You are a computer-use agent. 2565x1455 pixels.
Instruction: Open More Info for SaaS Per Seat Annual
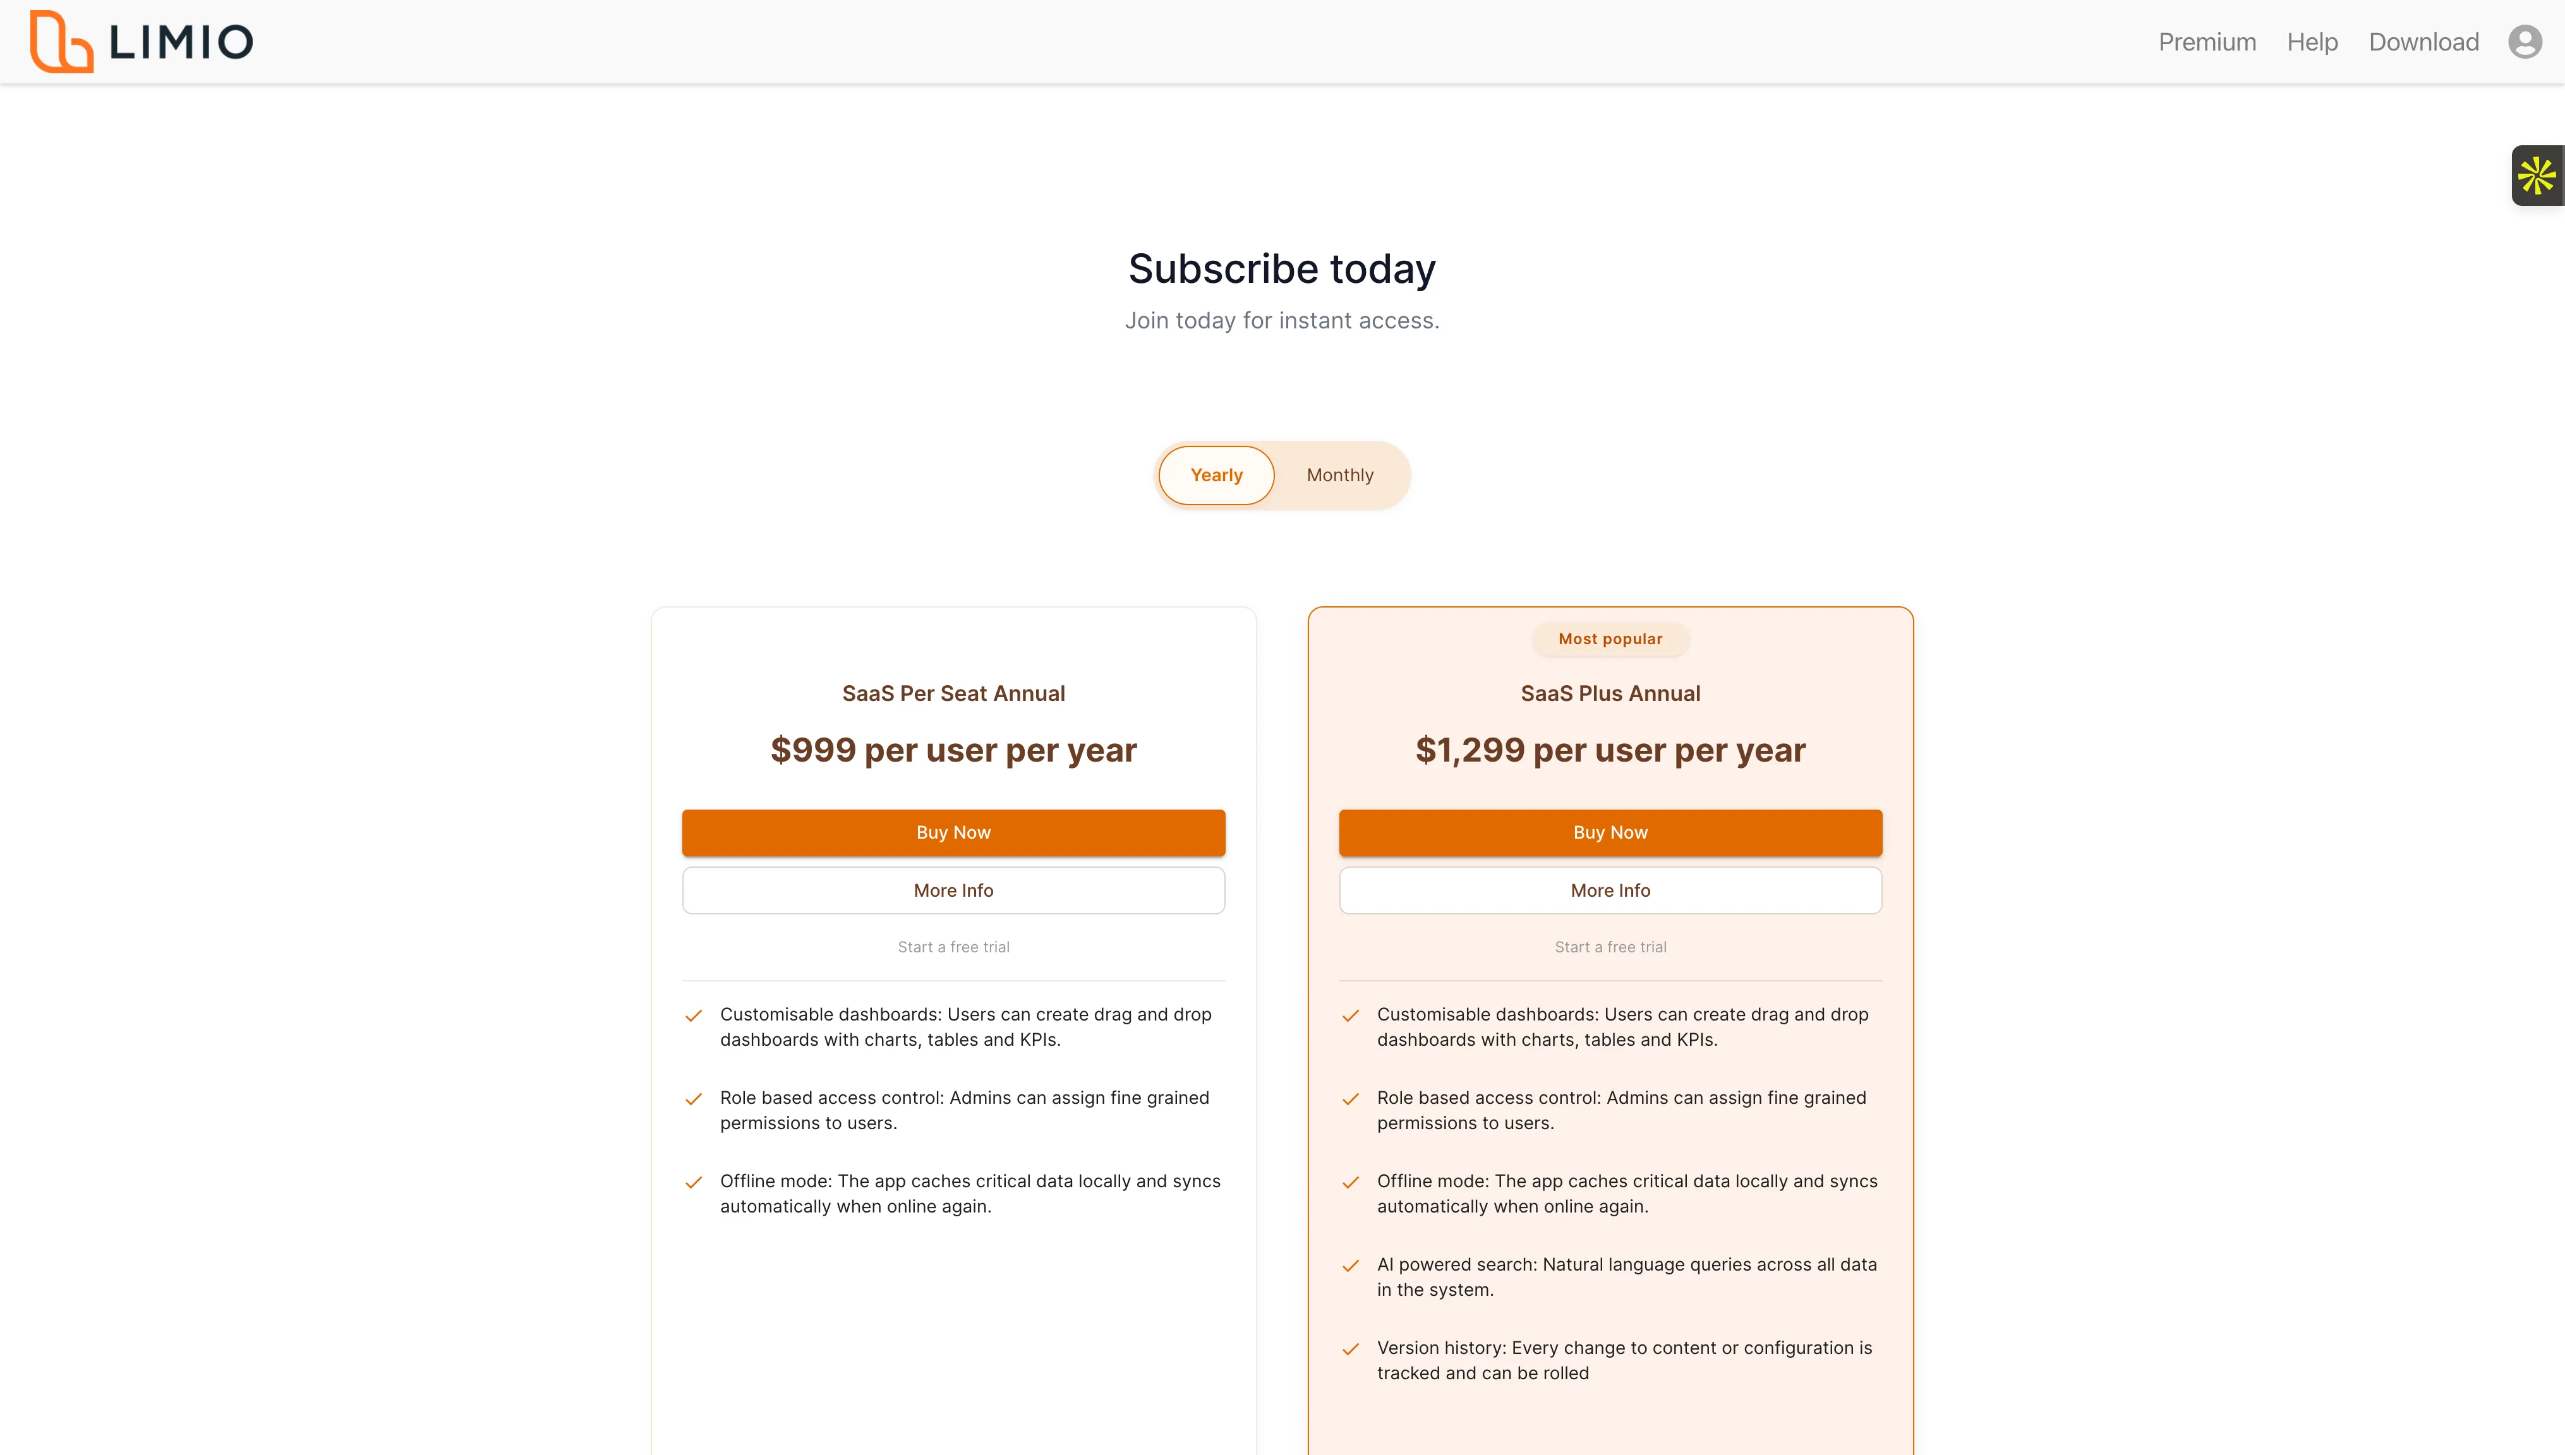tap(953, 889)
